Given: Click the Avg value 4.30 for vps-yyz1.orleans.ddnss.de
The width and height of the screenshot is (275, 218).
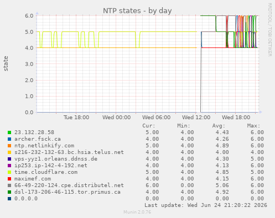Looking at the screenshot, I should (222, 159).
